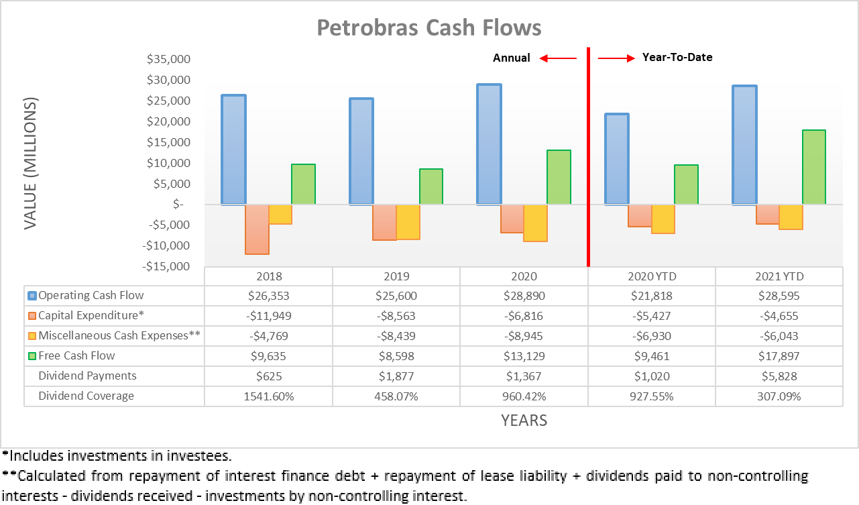859x505 pixels.
Task: Click the 2018 Capital Expenditure orange bar
Action: click(257, 229)
